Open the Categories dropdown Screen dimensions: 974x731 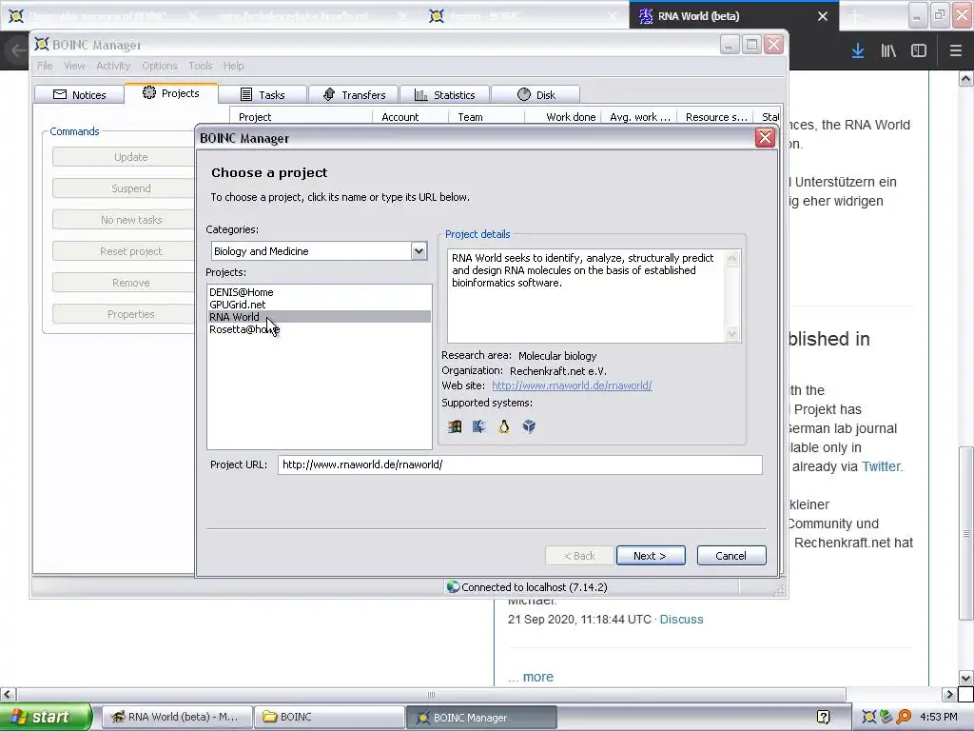click(419, 251)
